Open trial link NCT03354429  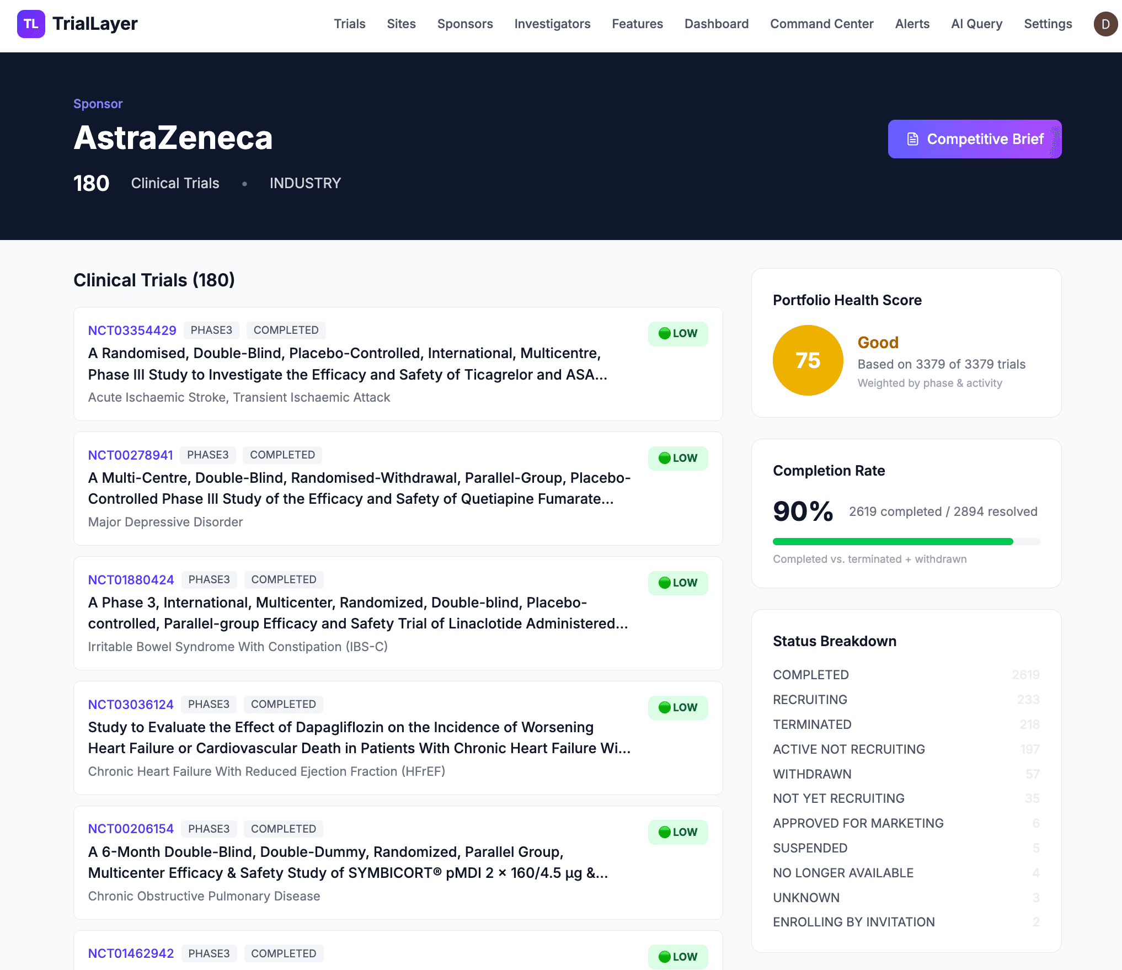click(x=132, y=330)
